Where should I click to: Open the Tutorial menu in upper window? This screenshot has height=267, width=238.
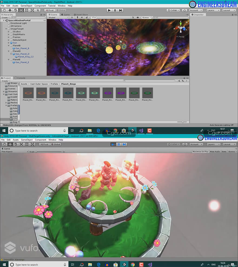pyautogui.click(x=52, y=6)
